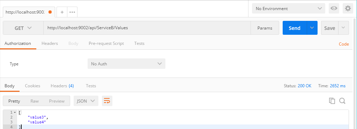
Task: Click the orange Code link
Action: pos(344,44)
